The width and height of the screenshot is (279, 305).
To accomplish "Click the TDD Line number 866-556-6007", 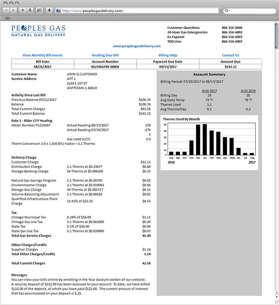I will tap(232, 41).
